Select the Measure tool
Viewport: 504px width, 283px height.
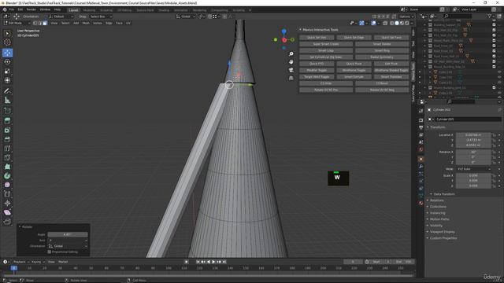point(7,101)
